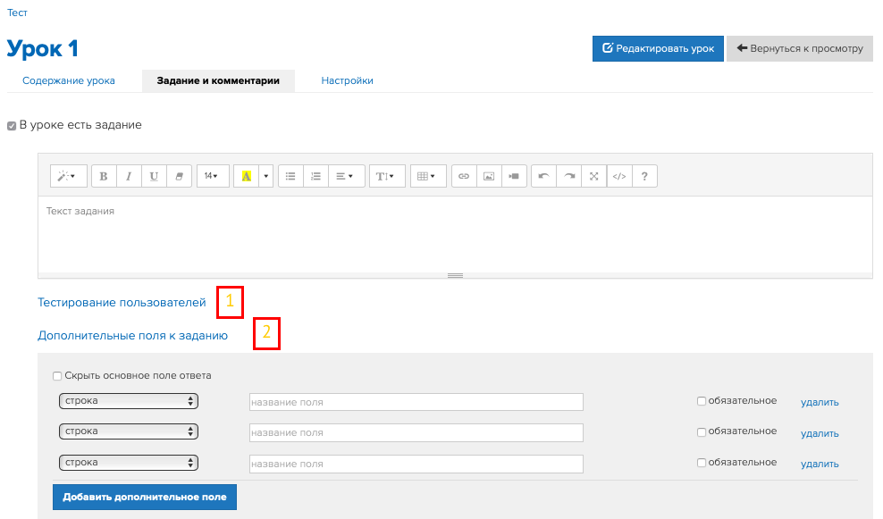Focus second 'название поля' input
The height and width of the screenshot is (519, 883).
[x=416, y=432]
